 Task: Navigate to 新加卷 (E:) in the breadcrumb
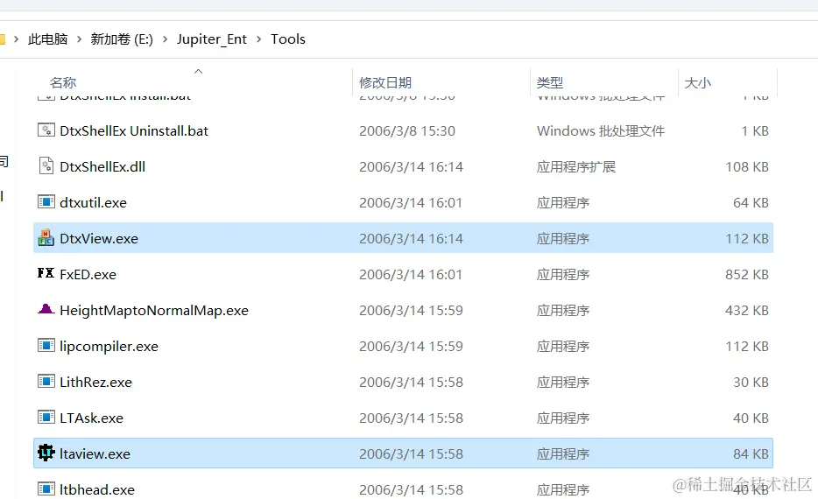pos(122,39)
